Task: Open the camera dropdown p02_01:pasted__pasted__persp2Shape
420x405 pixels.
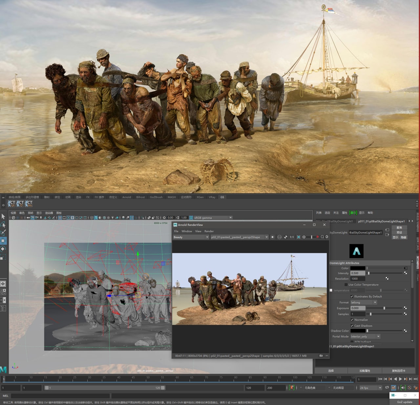Action: point(239,237)
